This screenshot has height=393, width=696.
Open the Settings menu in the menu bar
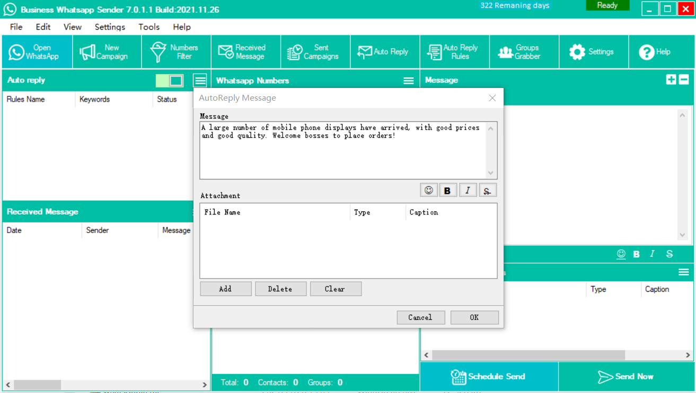click(x=110, y=27)
